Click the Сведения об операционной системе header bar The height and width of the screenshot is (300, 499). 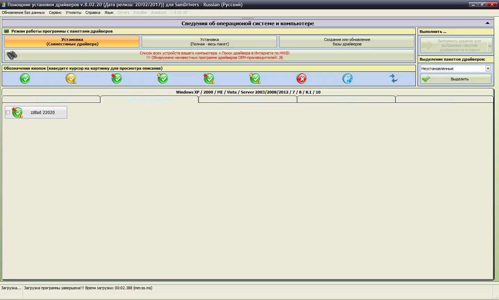point(247,23)
